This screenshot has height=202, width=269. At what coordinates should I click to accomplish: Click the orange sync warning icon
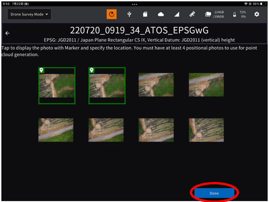point(112,14)
